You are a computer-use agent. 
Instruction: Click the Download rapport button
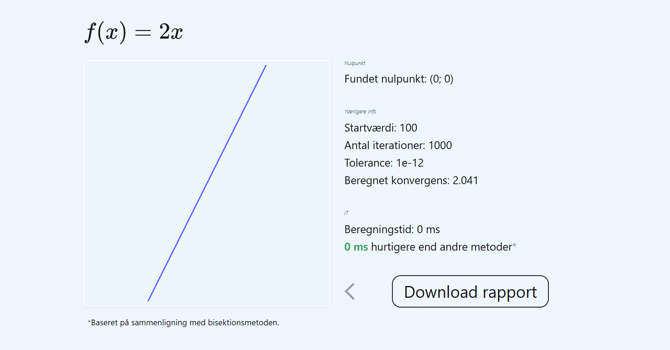point(470,291)
